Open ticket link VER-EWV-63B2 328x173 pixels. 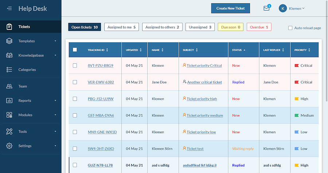coord(101,82)
